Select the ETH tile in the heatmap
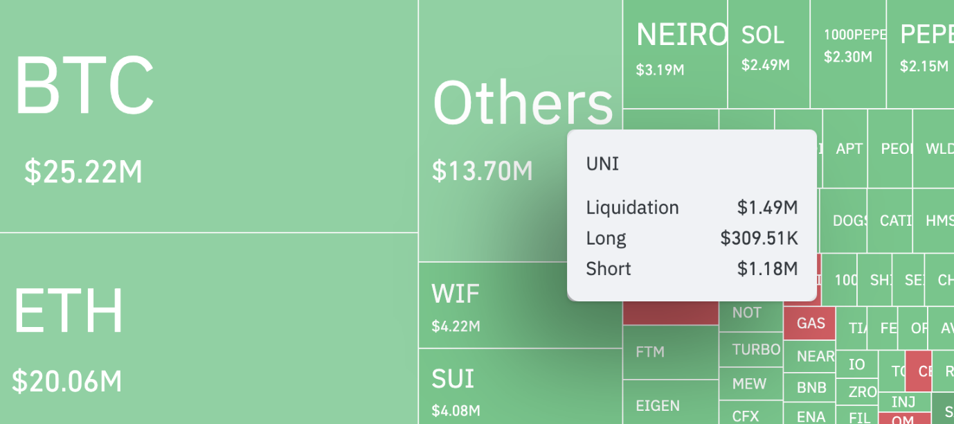 tap(208, 329)
